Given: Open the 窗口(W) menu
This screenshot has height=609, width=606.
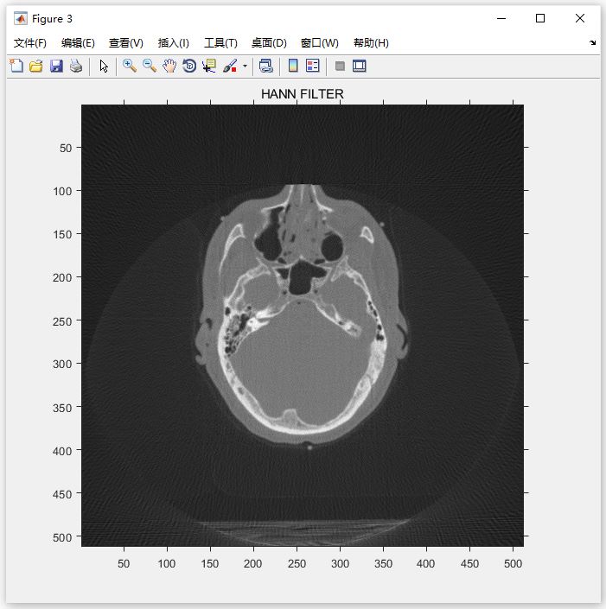Looking at the screenshot, I should click(320, 42).
